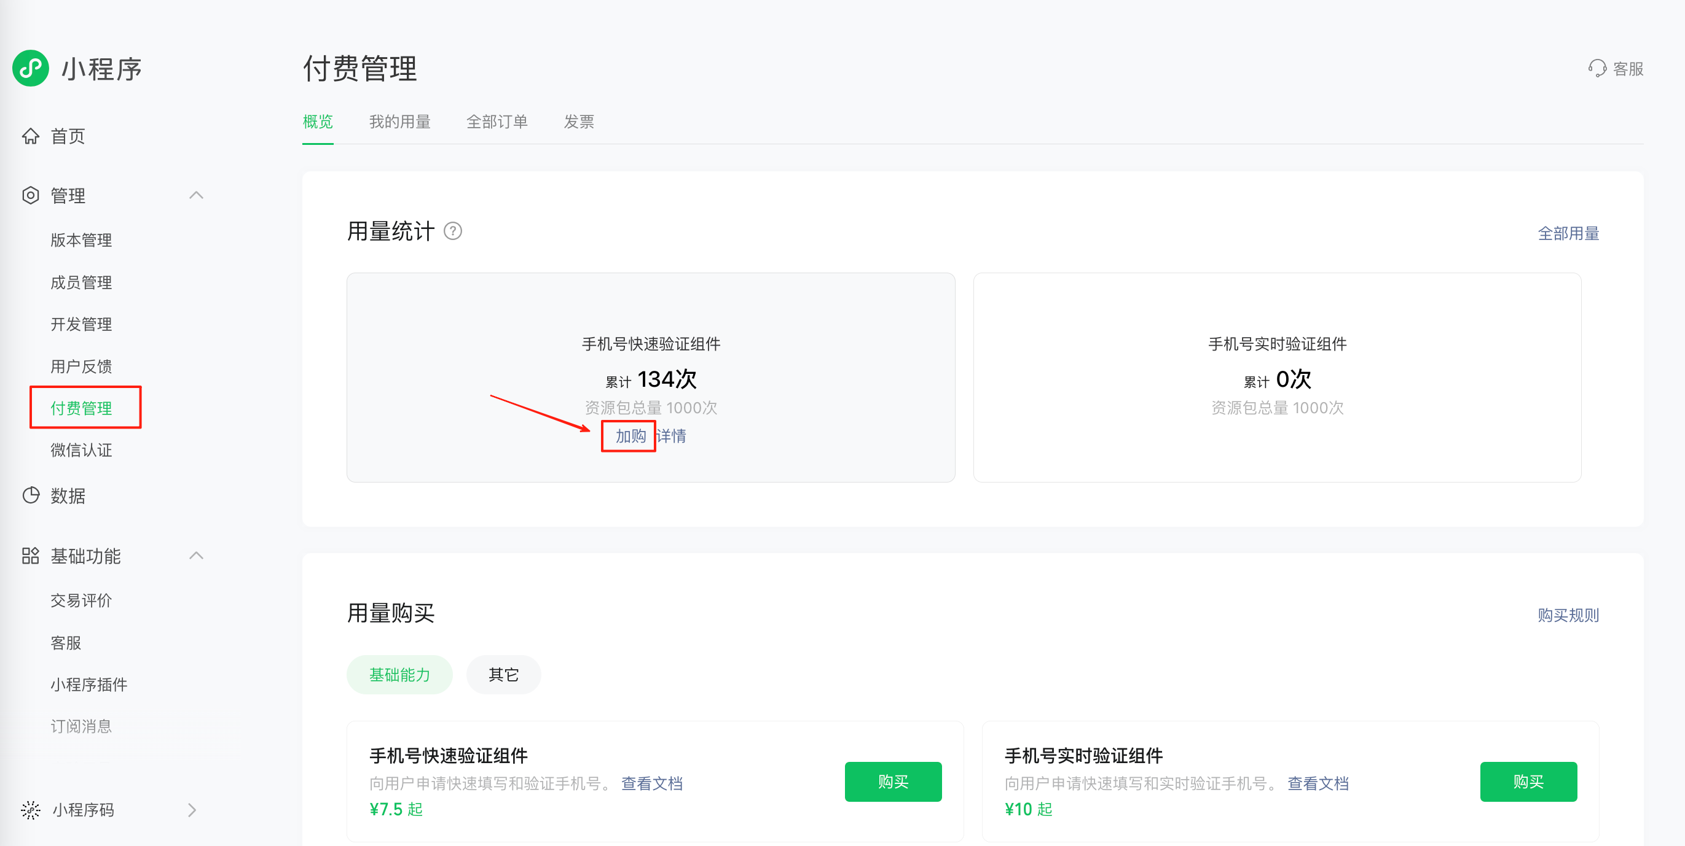Open 用户反馈 in the sidebar
The image size is (1685, 846).
point(81,367)
